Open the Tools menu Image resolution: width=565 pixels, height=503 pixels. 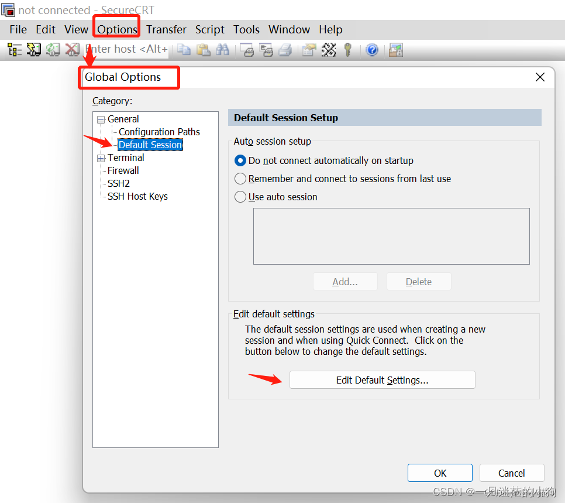click(x=246, y=29)
